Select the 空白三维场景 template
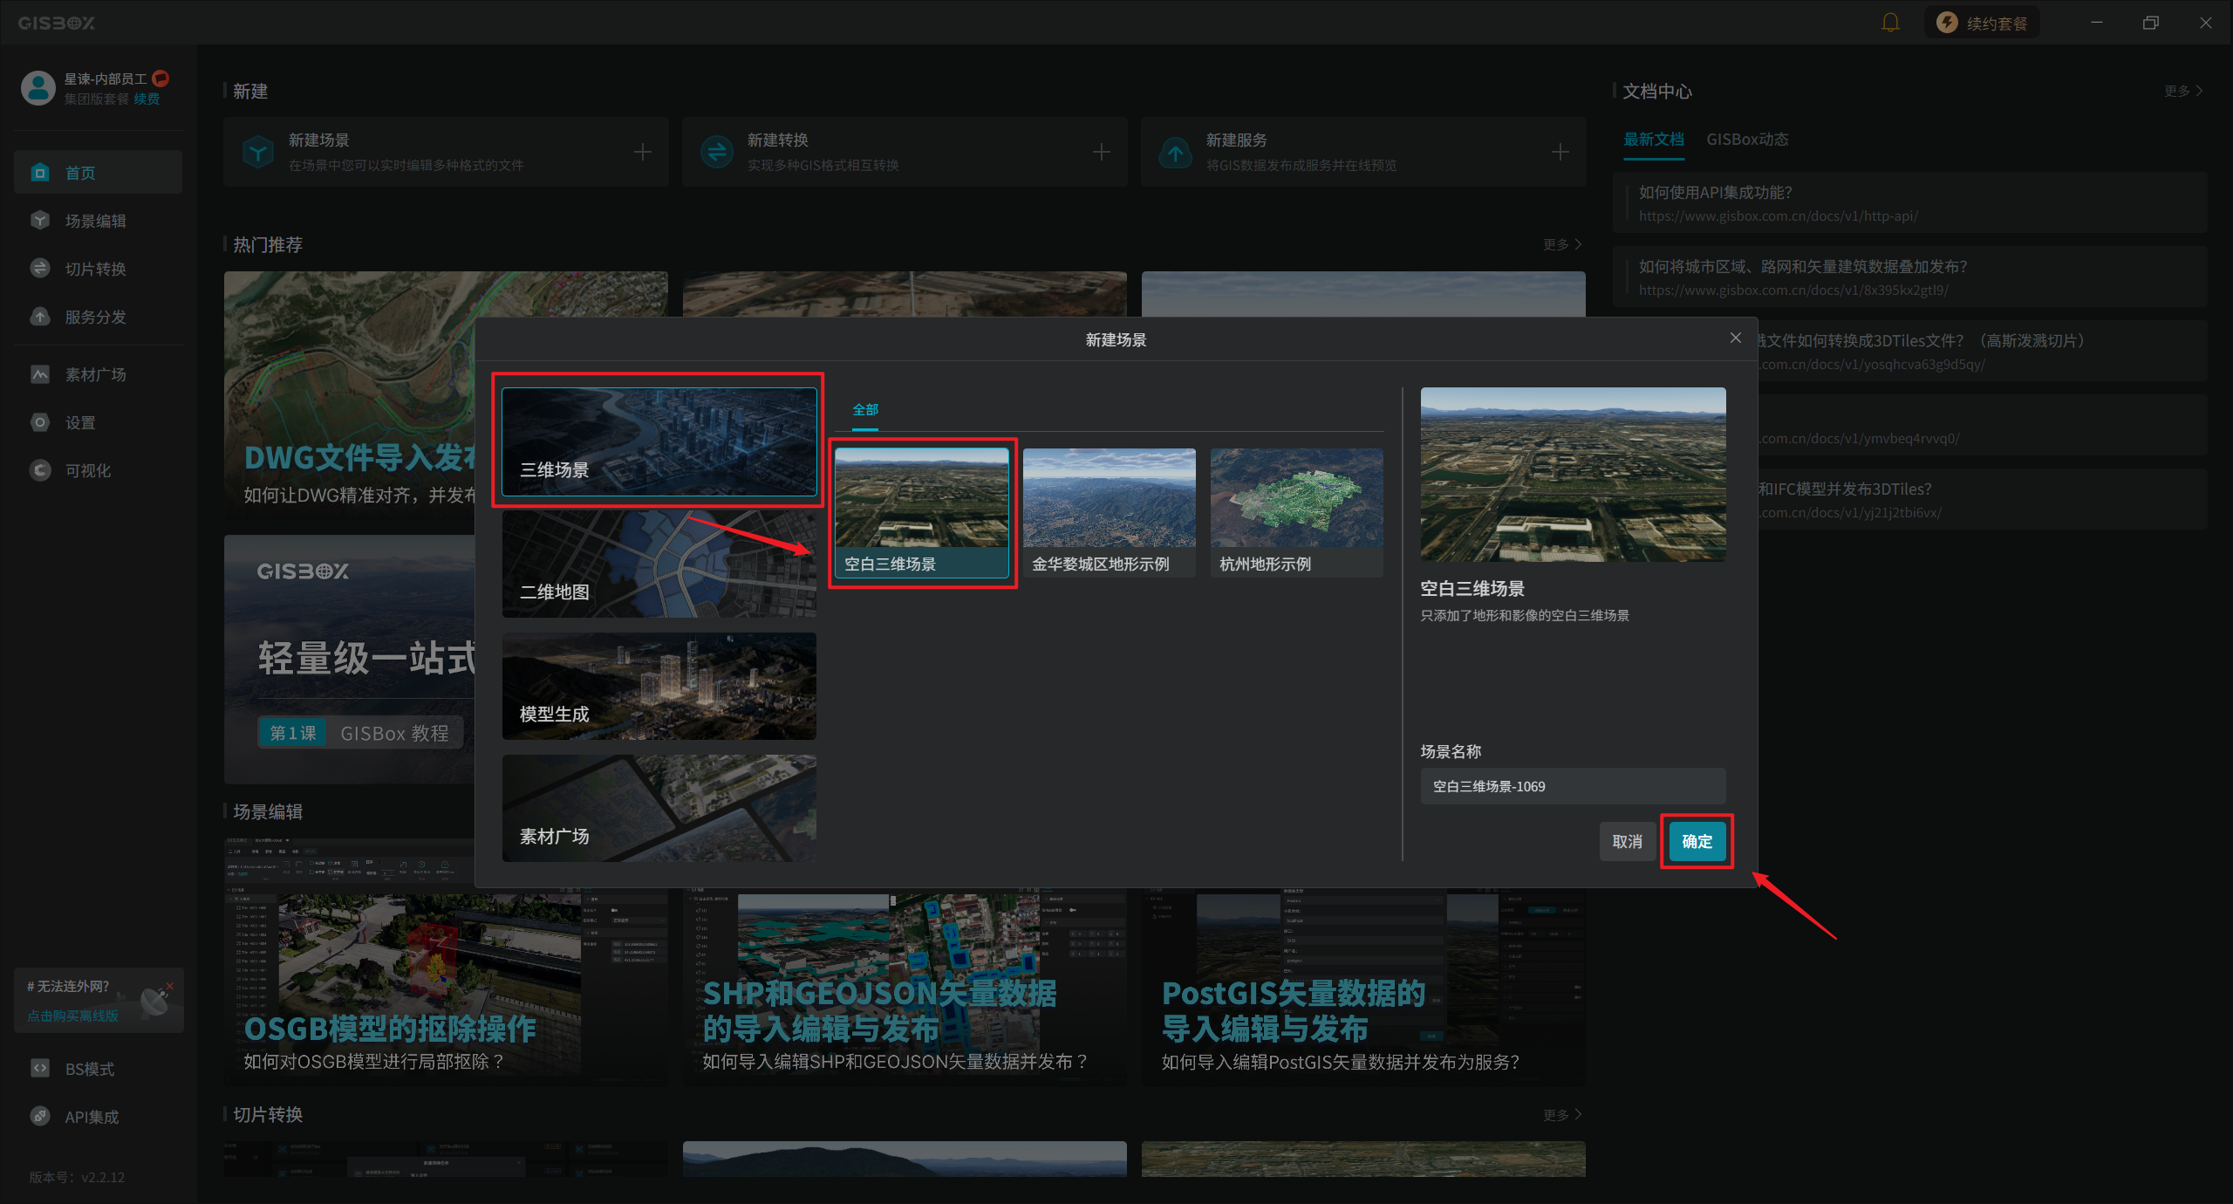 pyautogui.click(x=922, y=513)
